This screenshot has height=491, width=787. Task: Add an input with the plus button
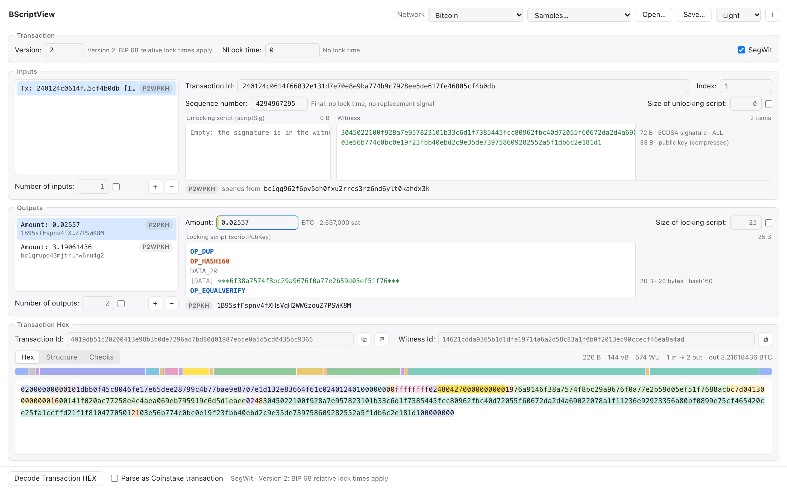pyautogui.click(x=155, y=187)
